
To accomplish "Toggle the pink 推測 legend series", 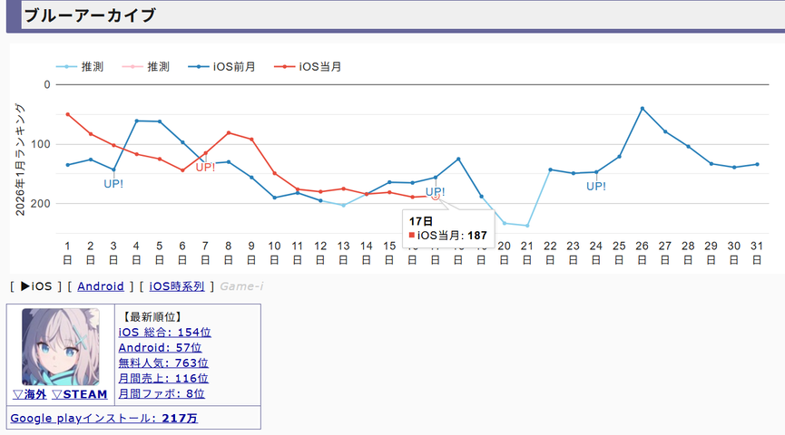I will (146, 66).
